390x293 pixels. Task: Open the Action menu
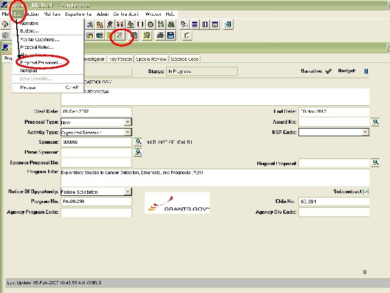tap(32, 14)
